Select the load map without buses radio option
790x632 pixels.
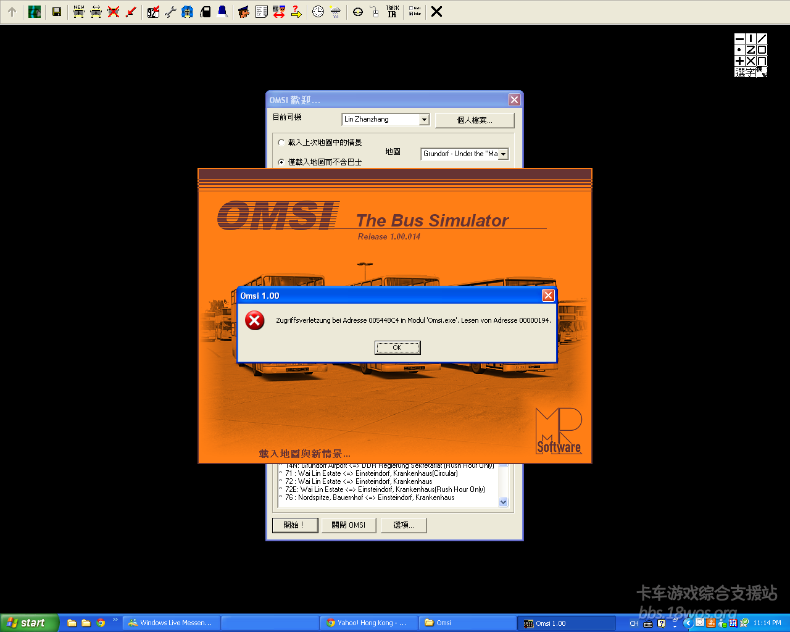[x=281, y=162]
